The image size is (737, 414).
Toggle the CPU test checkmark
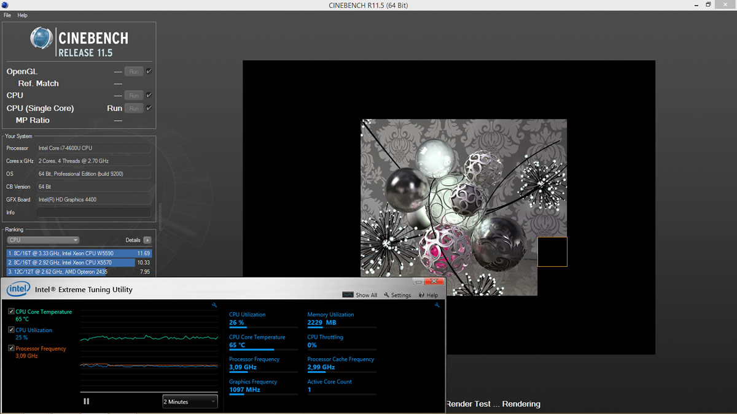[x=149, y=95]
